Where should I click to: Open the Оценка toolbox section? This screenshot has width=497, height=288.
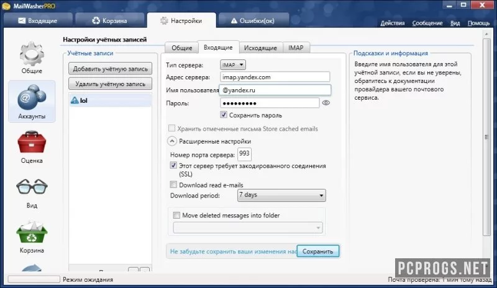[32, 147]
